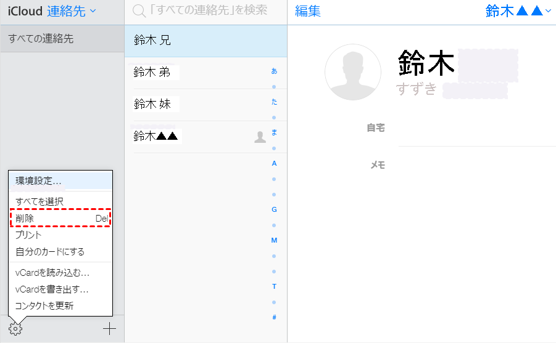The width and height of the screenshot is (556, 343).
Task: Choose 環境設定 from the popup menu
Action: click(38, 181)
